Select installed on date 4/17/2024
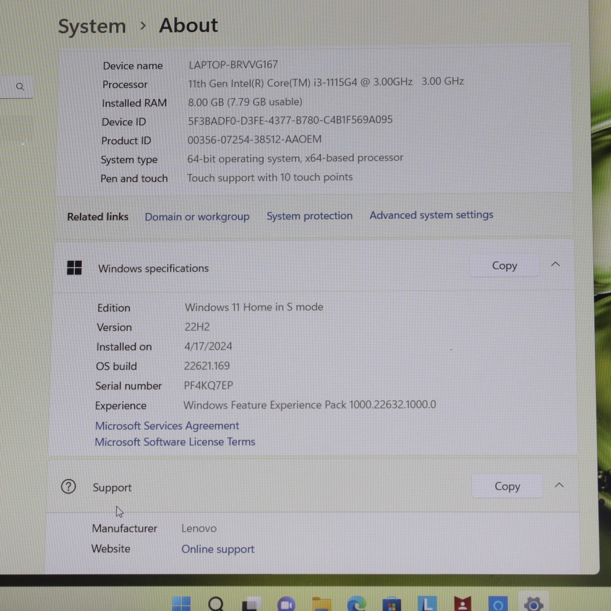The height and width of the screenshot is (611, 611). point(208,346)
